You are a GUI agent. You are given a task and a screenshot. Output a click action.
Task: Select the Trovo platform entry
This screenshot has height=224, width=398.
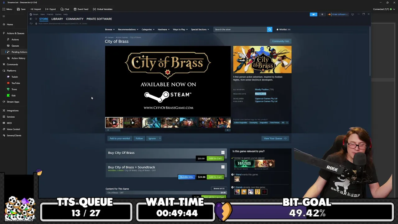(14, 89)
